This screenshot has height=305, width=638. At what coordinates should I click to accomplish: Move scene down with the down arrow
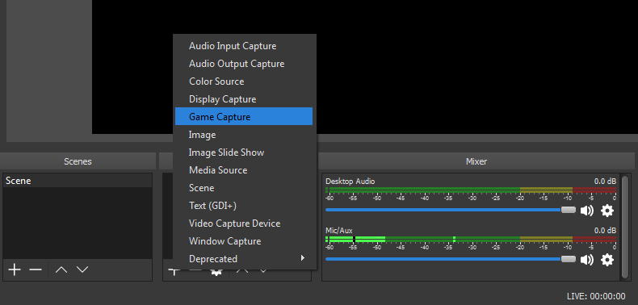tap(82, 269)
